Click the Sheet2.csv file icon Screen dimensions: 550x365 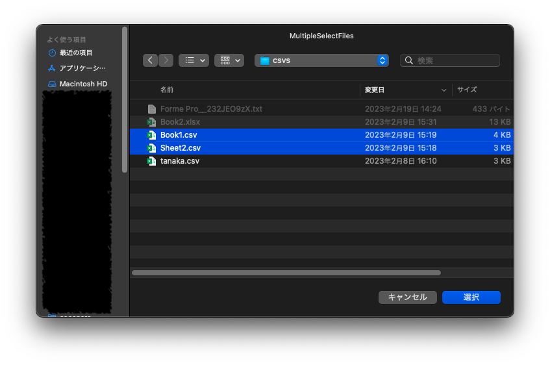pyautogui.click(x=151, y=148)
